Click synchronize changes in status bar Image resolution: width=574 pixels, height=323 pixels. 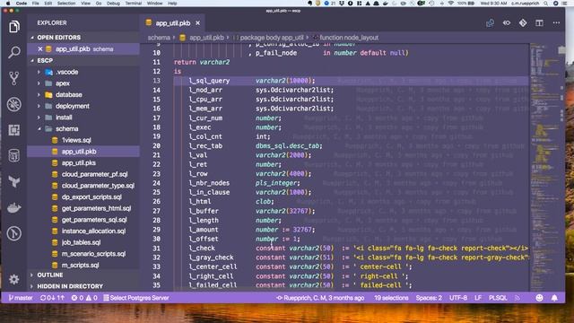52,298
